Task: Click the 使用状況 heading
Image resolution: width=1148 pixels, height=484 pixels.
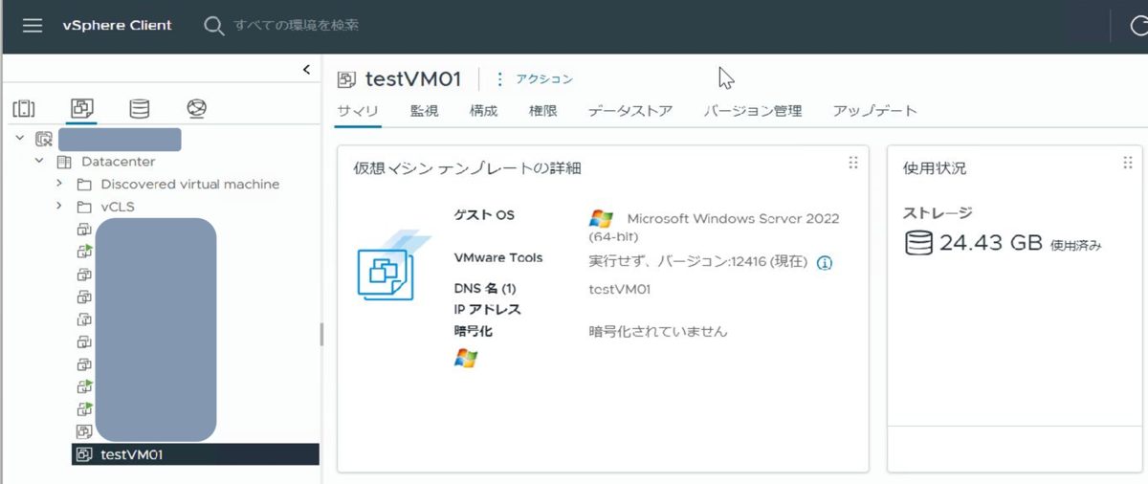Action: 935,168
